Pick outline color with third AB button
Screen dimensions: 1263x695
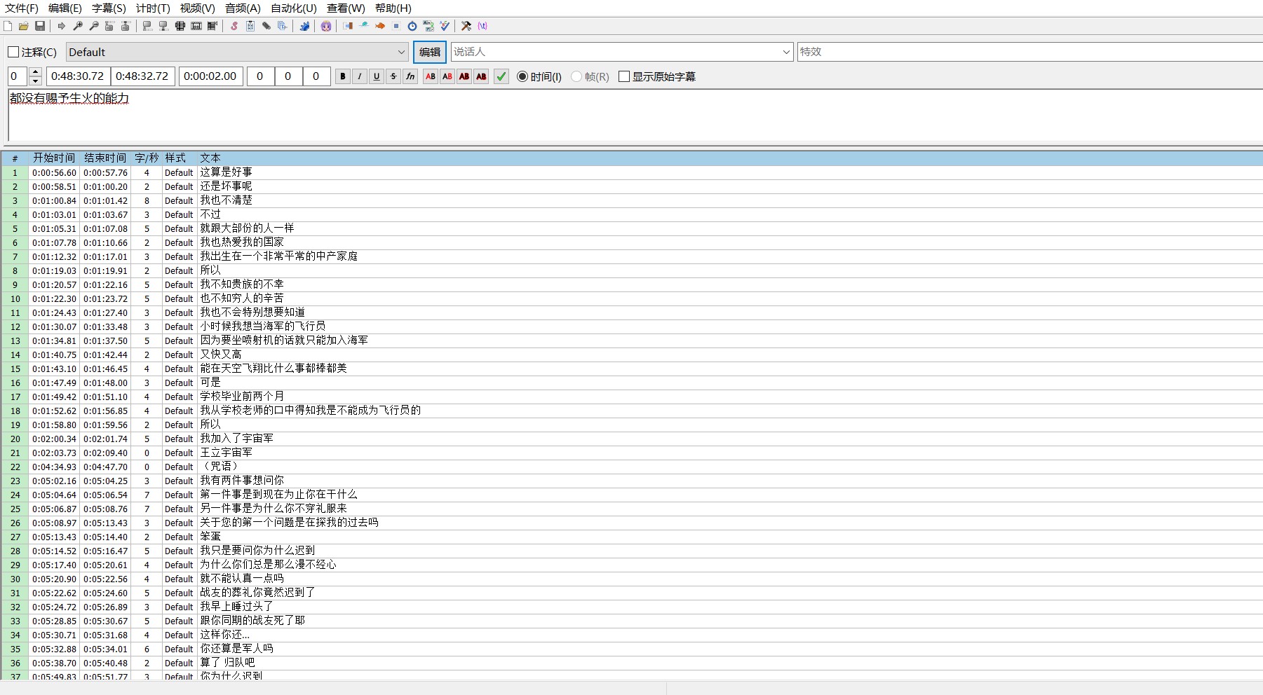[x=464, y=76]
